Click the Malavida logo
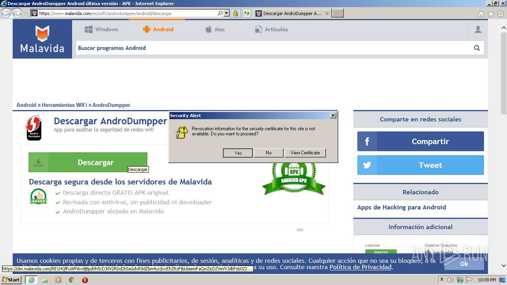 [42, 39]
